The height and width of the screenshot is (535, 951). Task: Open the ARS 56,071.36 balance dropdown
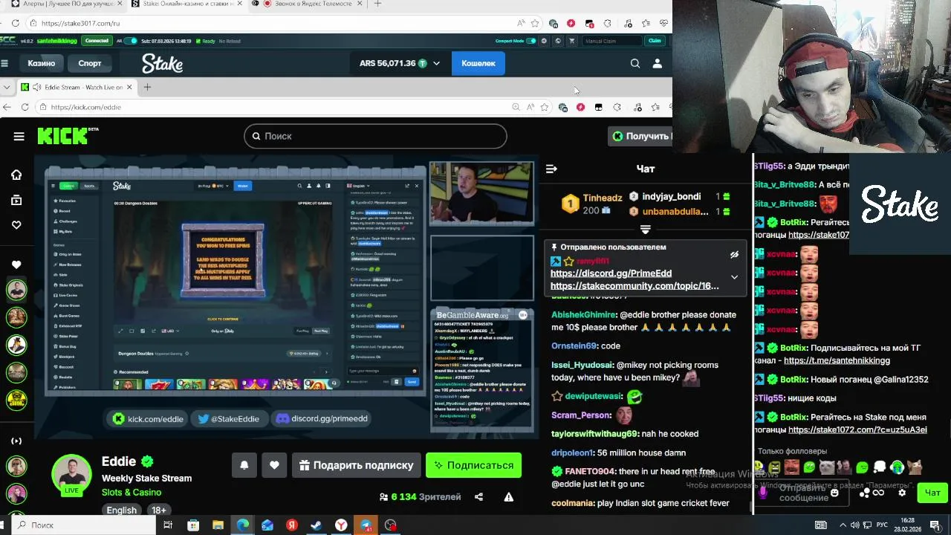pyautogui.click(x=400, y=63)
